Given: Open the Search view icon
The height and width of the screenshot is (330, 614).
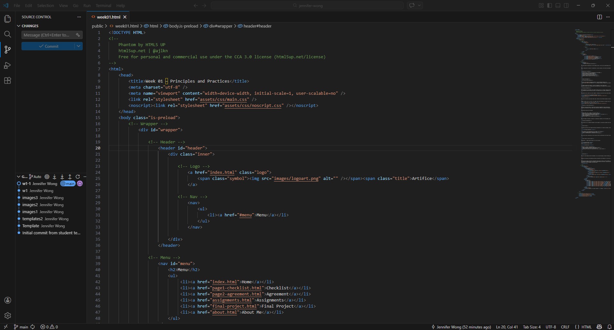Looking at the screenshot, I should coord(7,34).
